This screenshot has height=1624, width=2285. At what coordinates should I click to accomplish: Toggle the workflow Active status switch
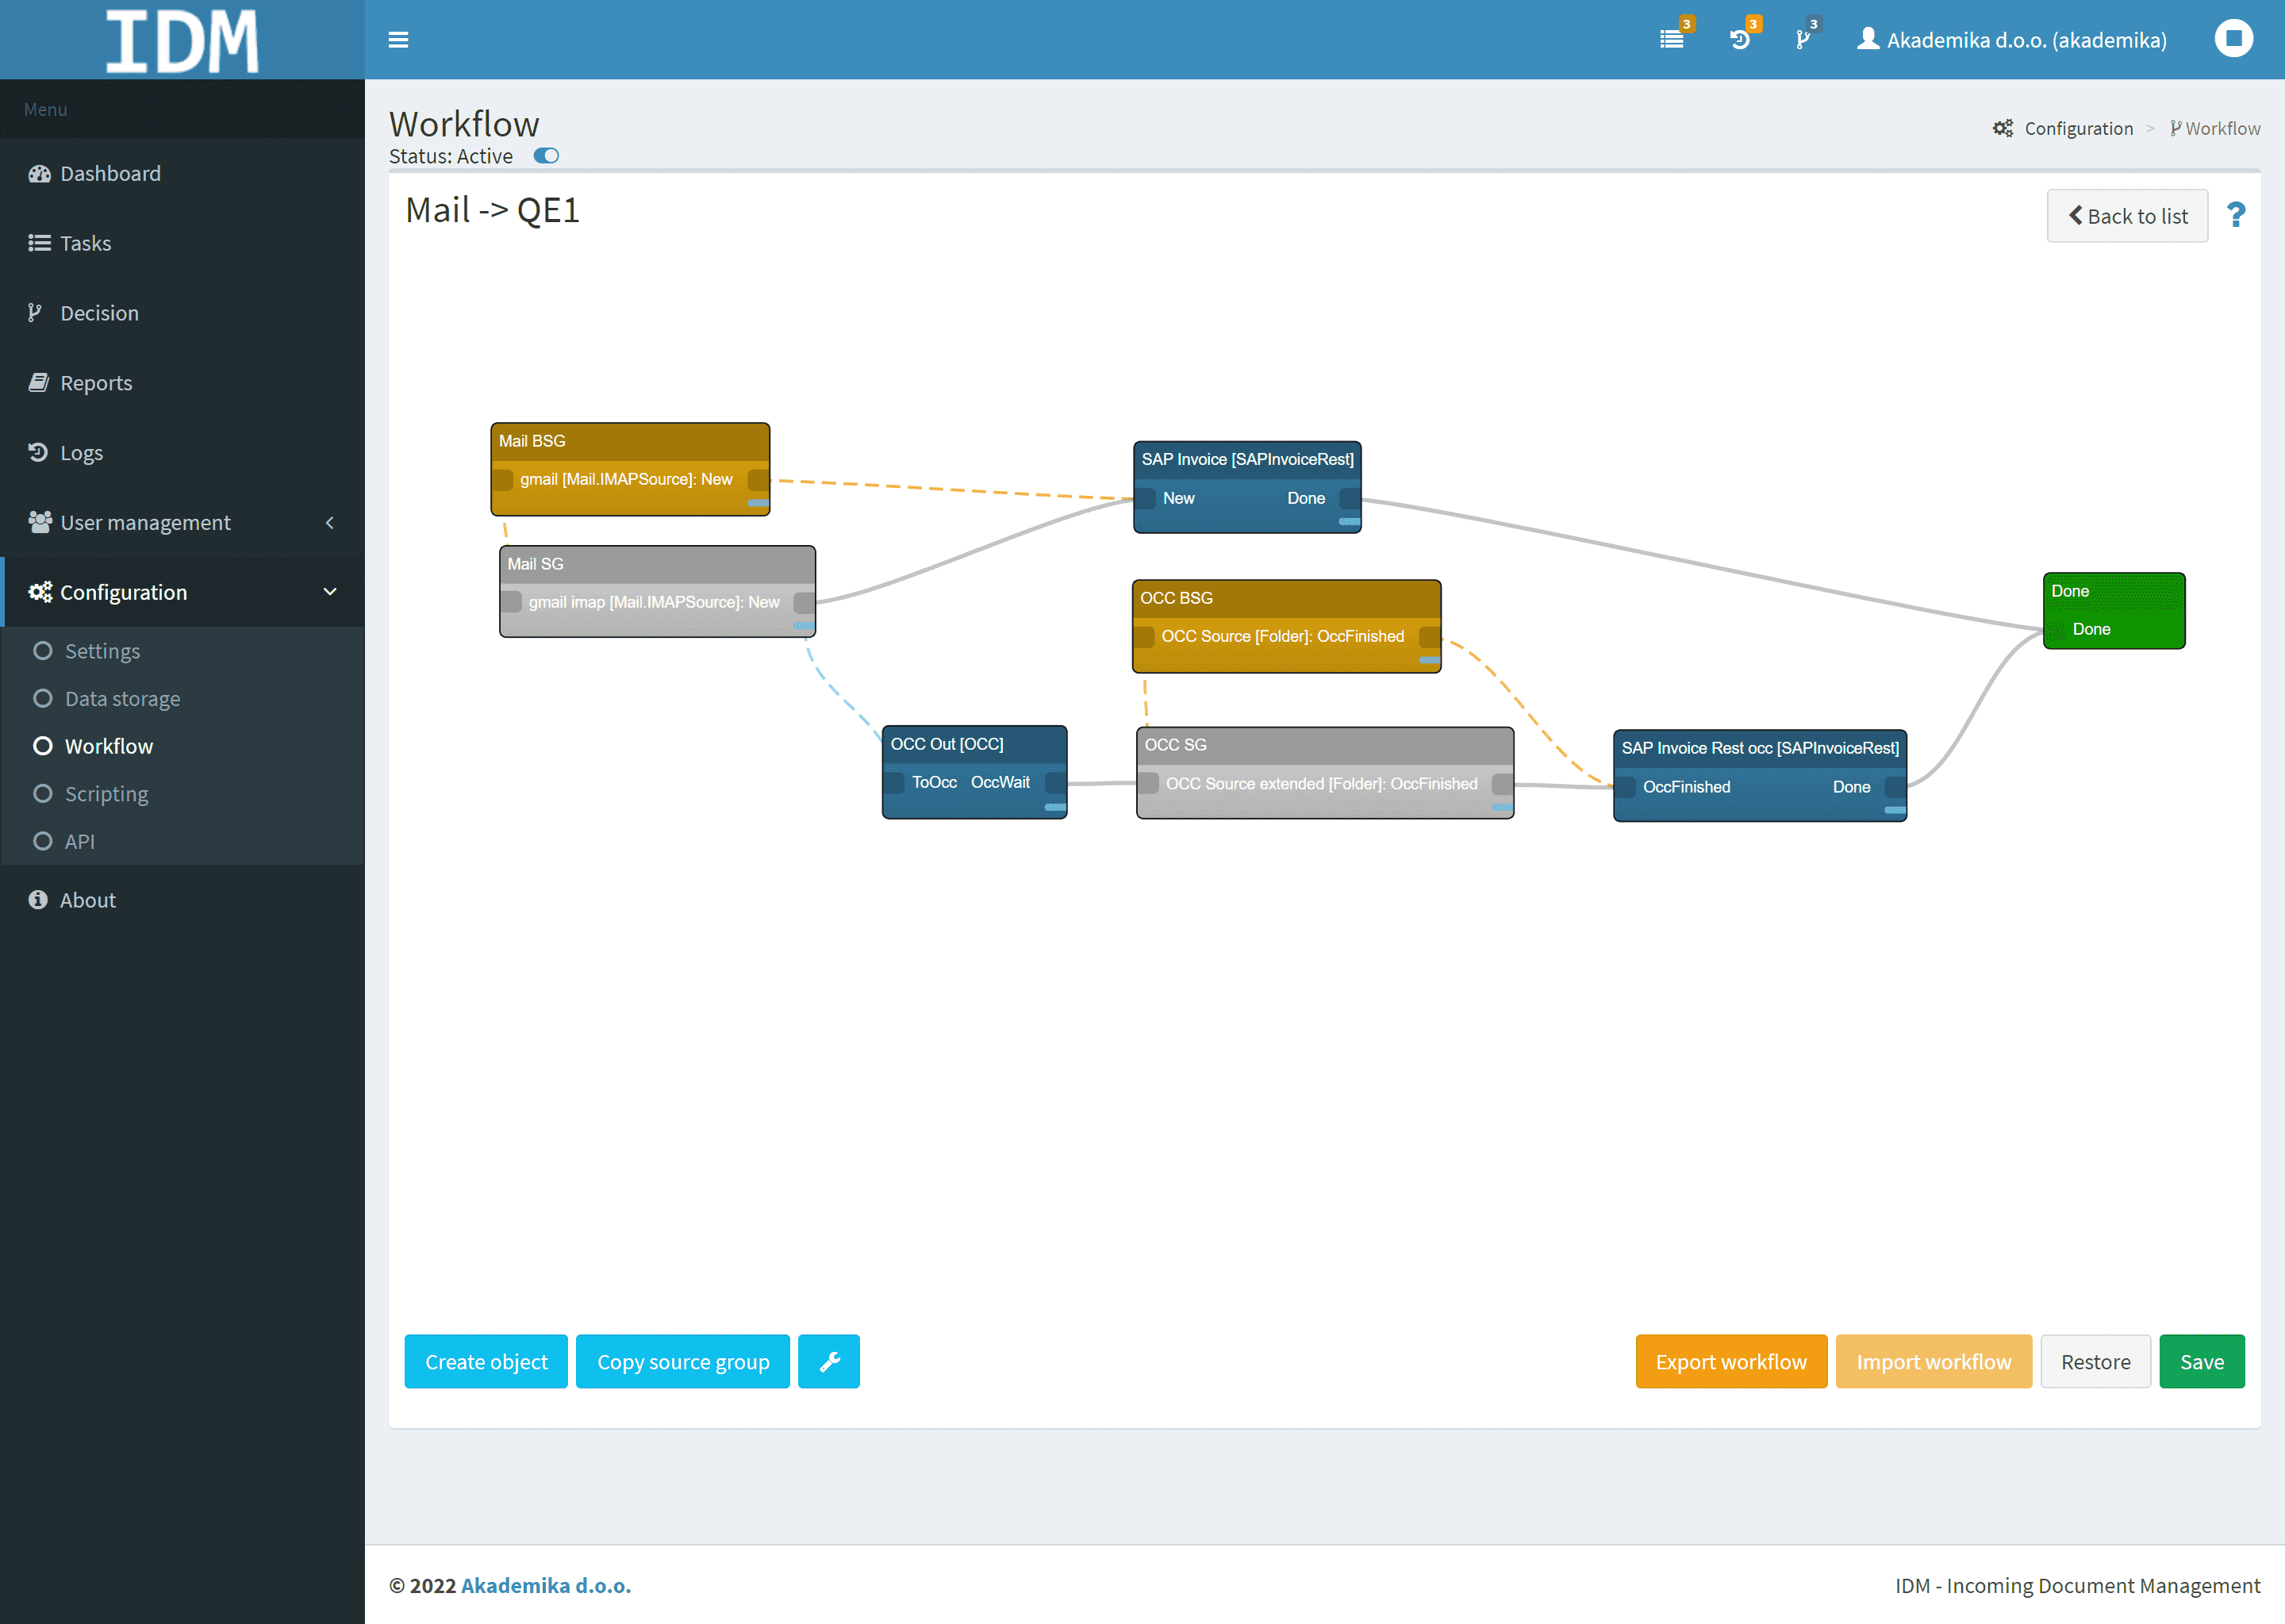point(546,156)
